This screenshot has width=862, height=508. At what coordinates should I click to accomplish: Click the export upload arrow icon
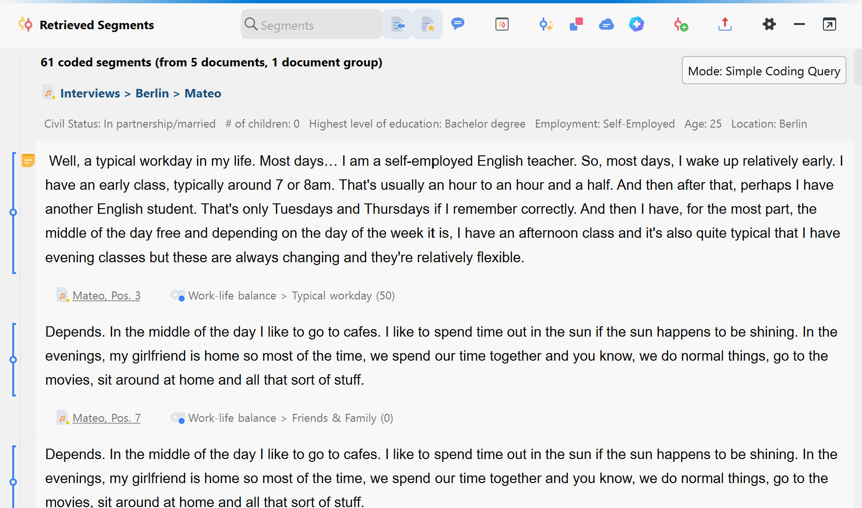[725, 24]
